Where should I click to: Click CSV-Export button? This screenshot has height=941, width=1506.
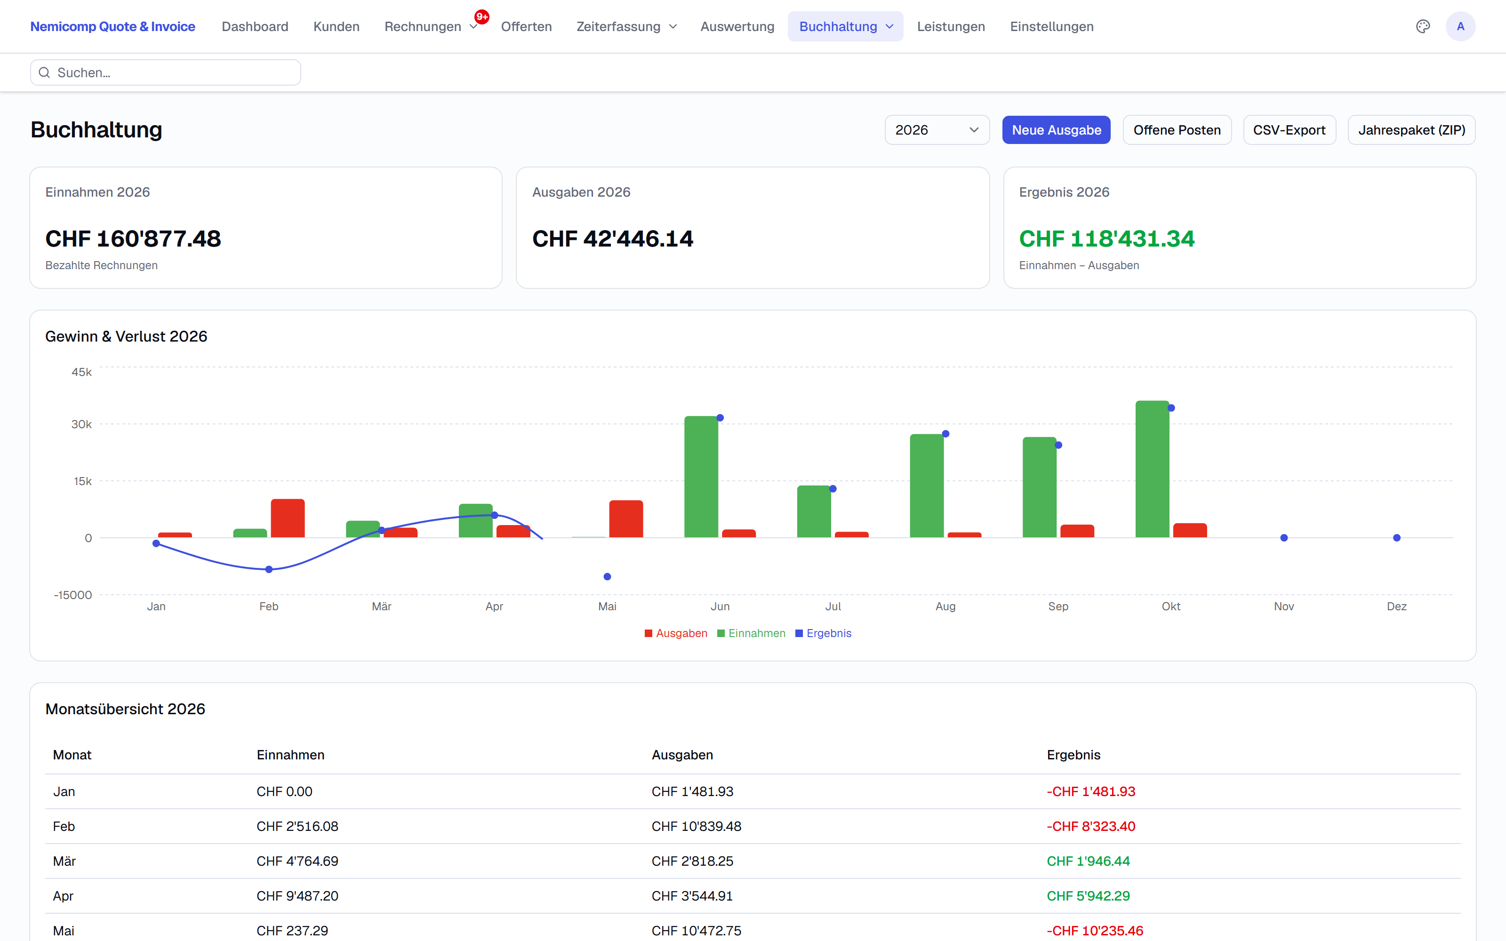(x=1289, y=130)
